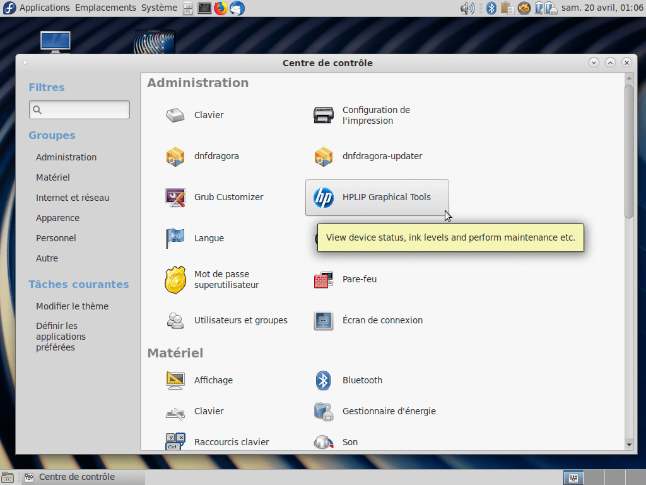Click the computer icon on the desktop
The height and width of the screenshot is (485, 646).
click(x=56, y=42)
